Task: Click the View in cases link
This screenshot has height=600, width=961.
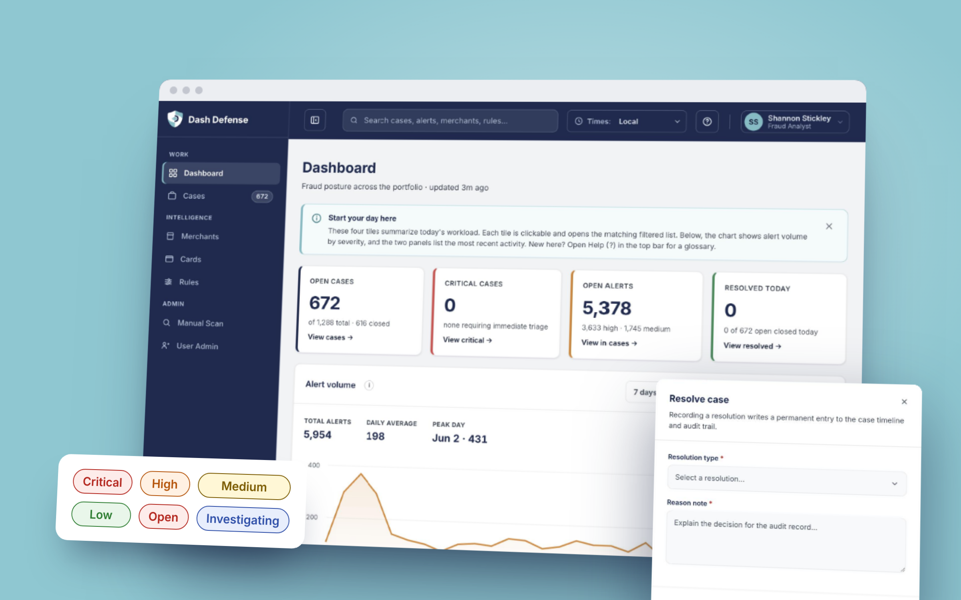Action: pos(609,343)
